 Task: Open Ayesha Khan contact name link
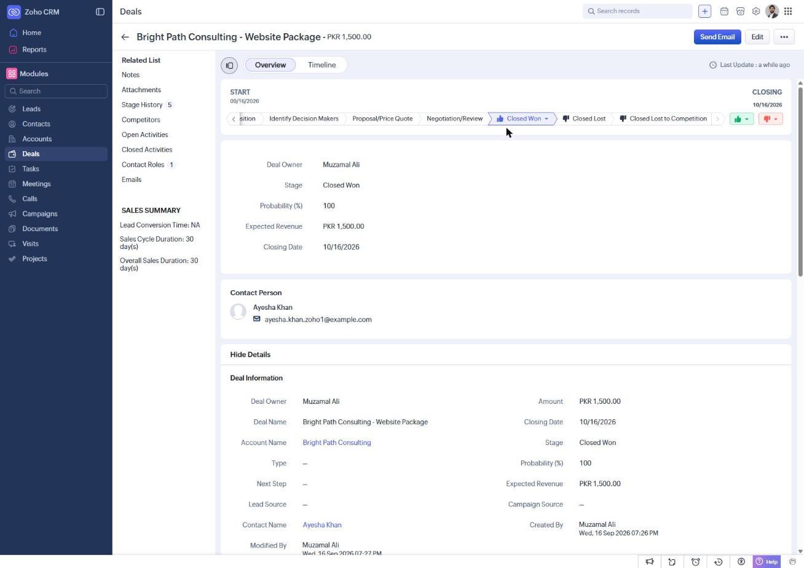(322, 525)
